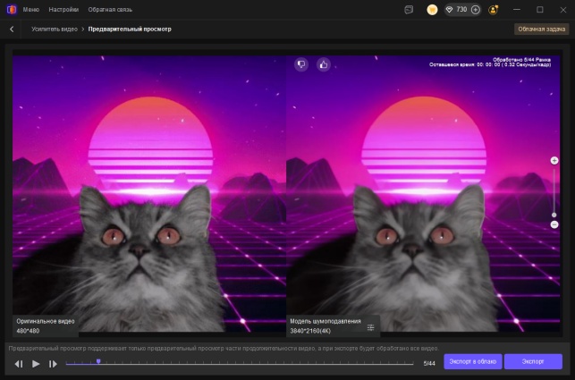The width and height of the screenshot is (575, 380).
Task: Close the application window
Action: point(563,10)
